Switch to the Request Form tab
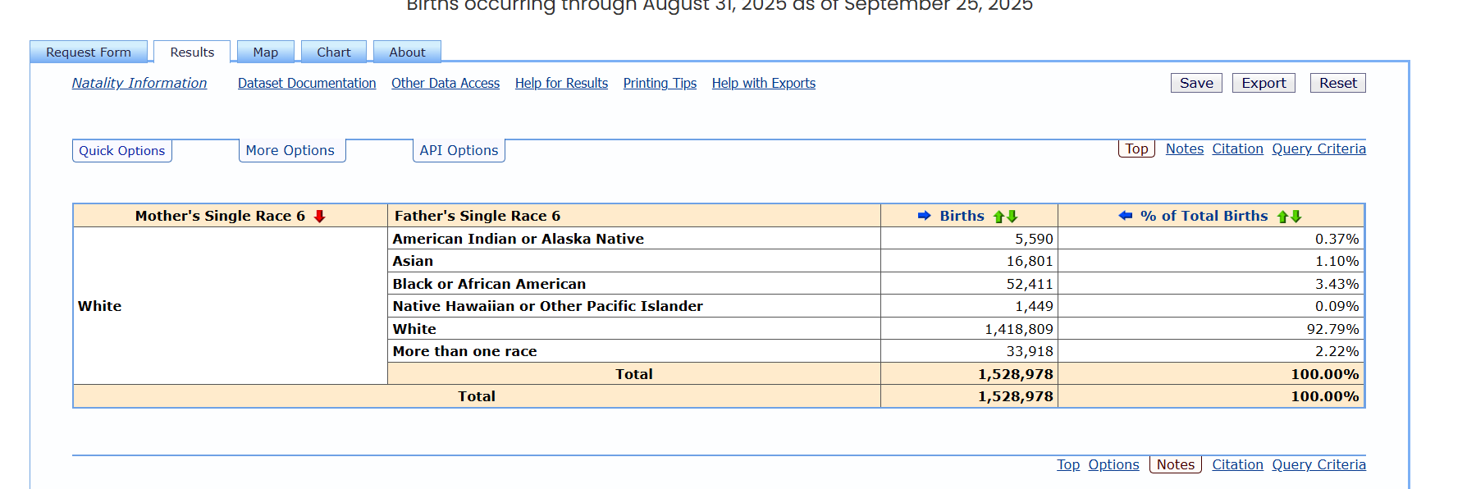The image size is (1476, 489). (x=89, y=53)
